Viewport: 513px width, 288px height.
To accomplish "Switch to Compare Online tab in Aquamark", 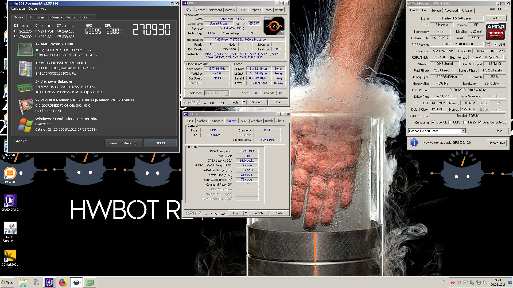I will [64, 17].
